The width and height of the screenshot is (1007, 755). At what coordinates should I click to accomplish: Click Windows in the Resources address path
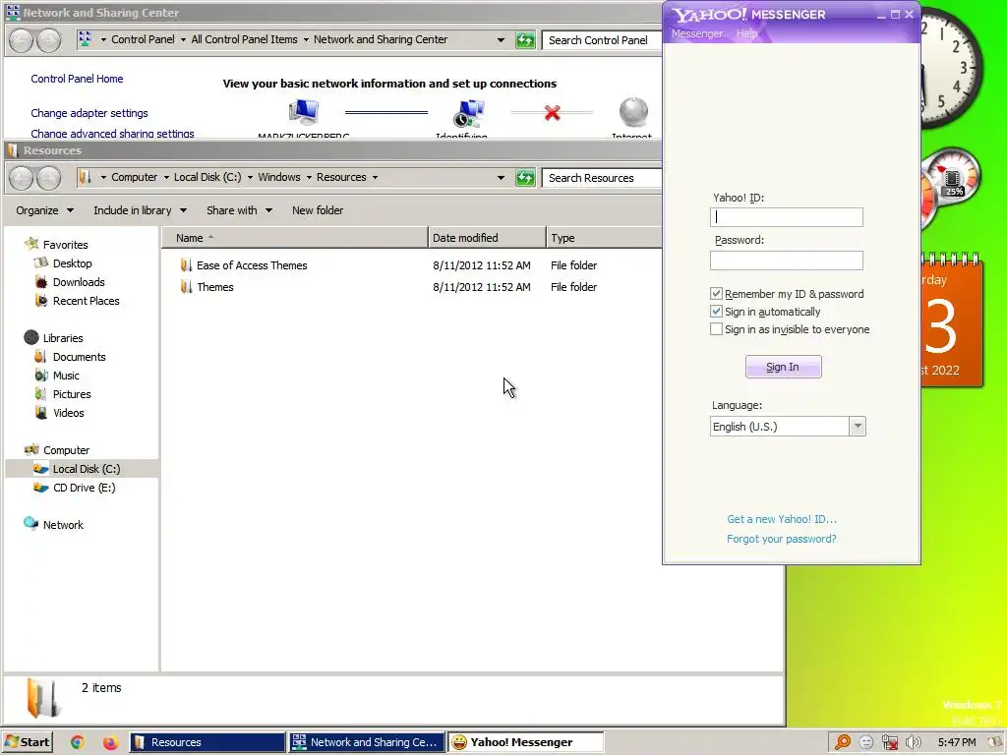(278, 177)
